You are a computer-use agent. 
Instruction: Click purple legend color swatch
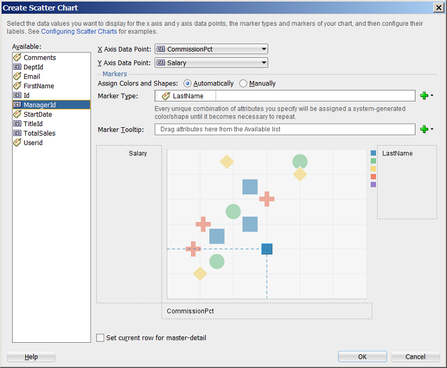tap(373, 185)
